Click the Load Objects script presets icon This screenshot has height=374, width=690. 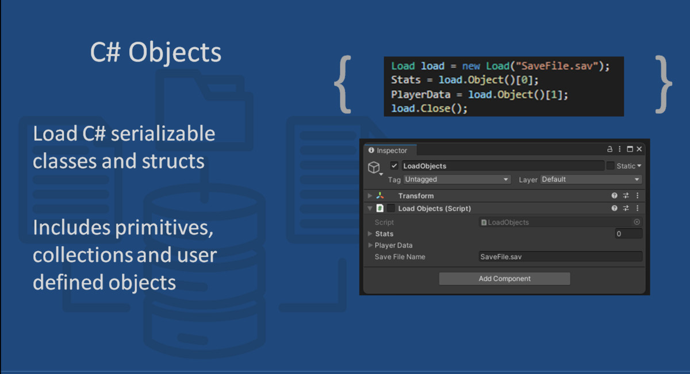[x=626, y=209]
